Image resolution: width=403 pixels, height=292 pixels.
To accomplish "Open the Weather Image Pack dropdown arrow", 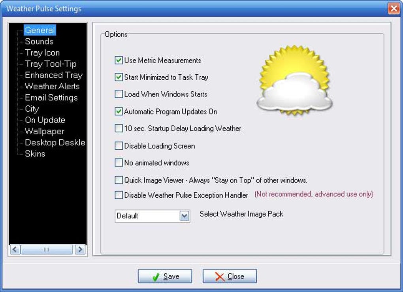I will click(x=184, y=216).
